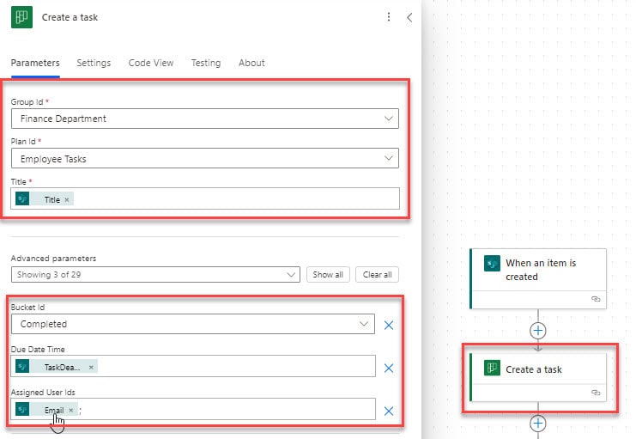Collapse the panel with the left chevron

coord(409,17)
